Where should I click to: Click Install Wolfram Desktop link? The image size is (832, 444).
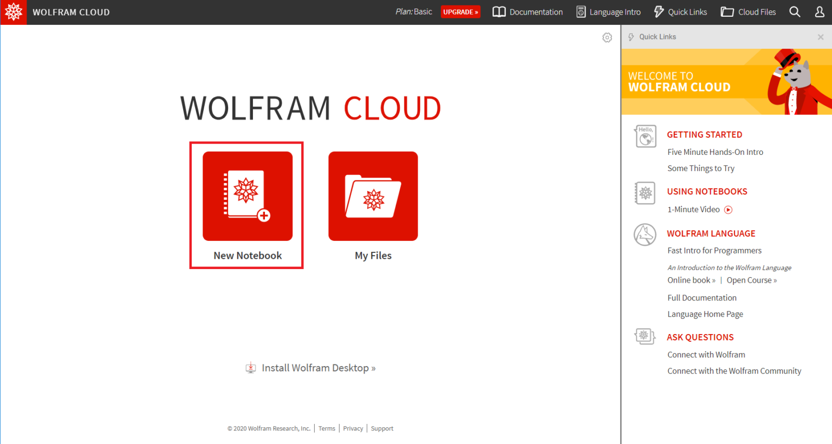click(x=318, y=368)
